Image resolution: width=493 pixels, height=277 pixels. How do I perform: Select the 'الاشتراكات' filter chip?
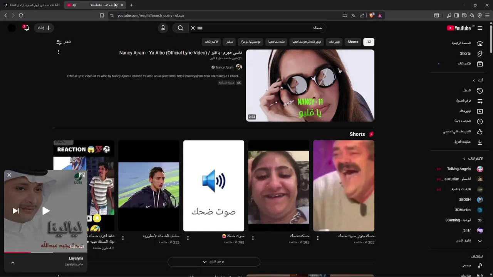tap(211, 42)
